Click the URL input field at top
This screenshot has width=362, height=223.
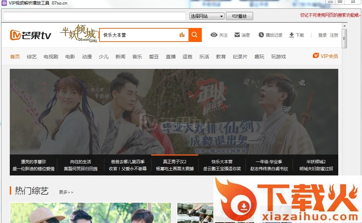[x=94, y=16]
